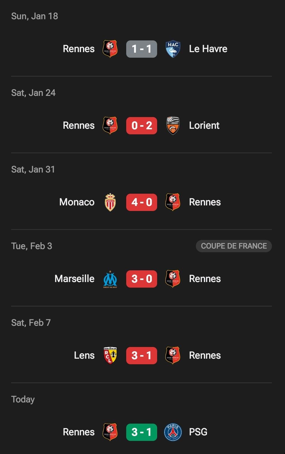Open the 1 - 1 draw score
This screenshot has width=285, height=454.
tap(142, 49)
